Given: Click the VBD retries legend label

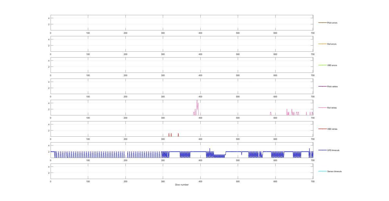Looking at the screenshot, I should coord(332,129).
